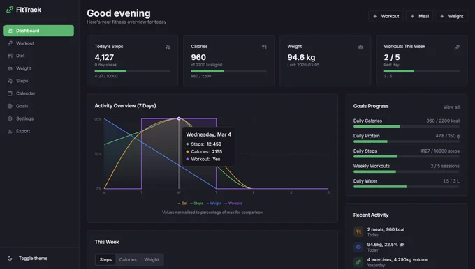Viewport: 475px width, 269px height.
Task: Toggle theme with the moon icon
Action: point(10,259)
